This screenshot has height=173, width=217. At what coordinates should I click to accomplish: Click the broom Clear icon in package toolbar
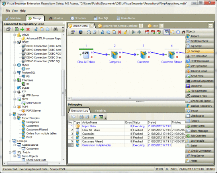click(125, 32)
